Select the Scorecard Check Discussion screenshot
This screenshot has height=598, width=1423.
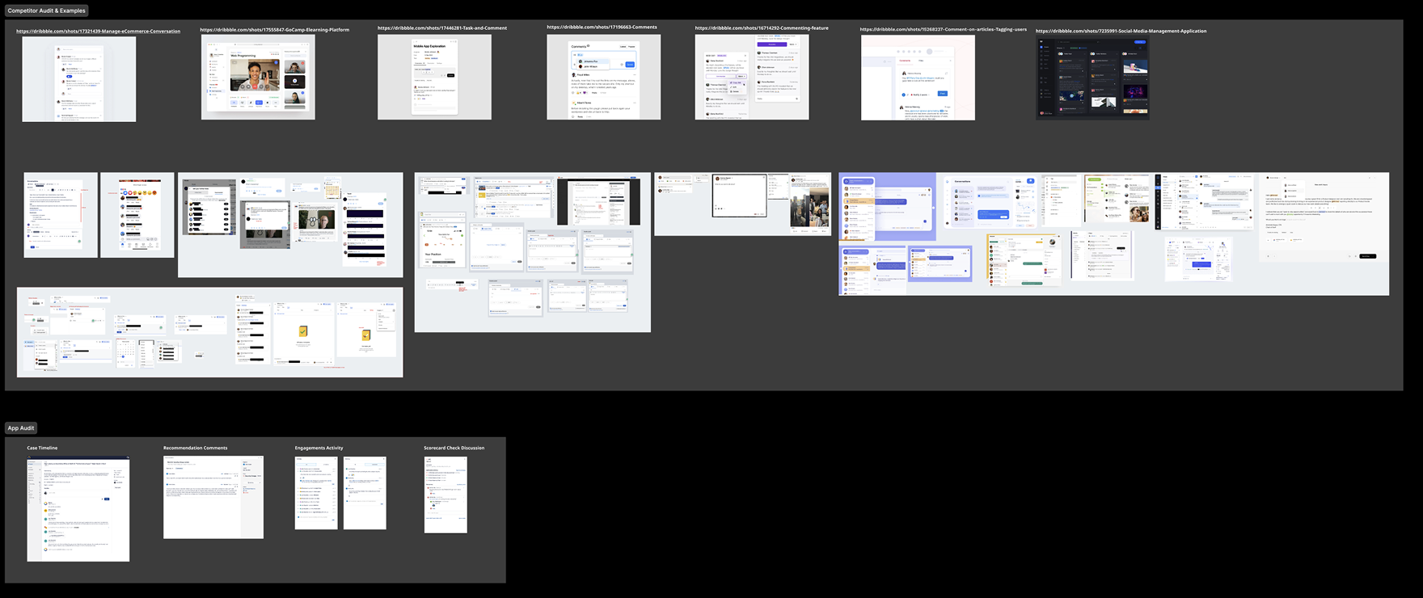[x=445, y=495]
